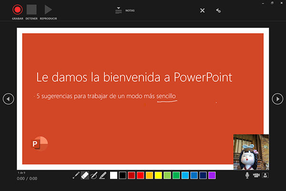The height and width of the screenshot is (191, 286).
Task: Select the Eraser tool
Action: (85, 175)
